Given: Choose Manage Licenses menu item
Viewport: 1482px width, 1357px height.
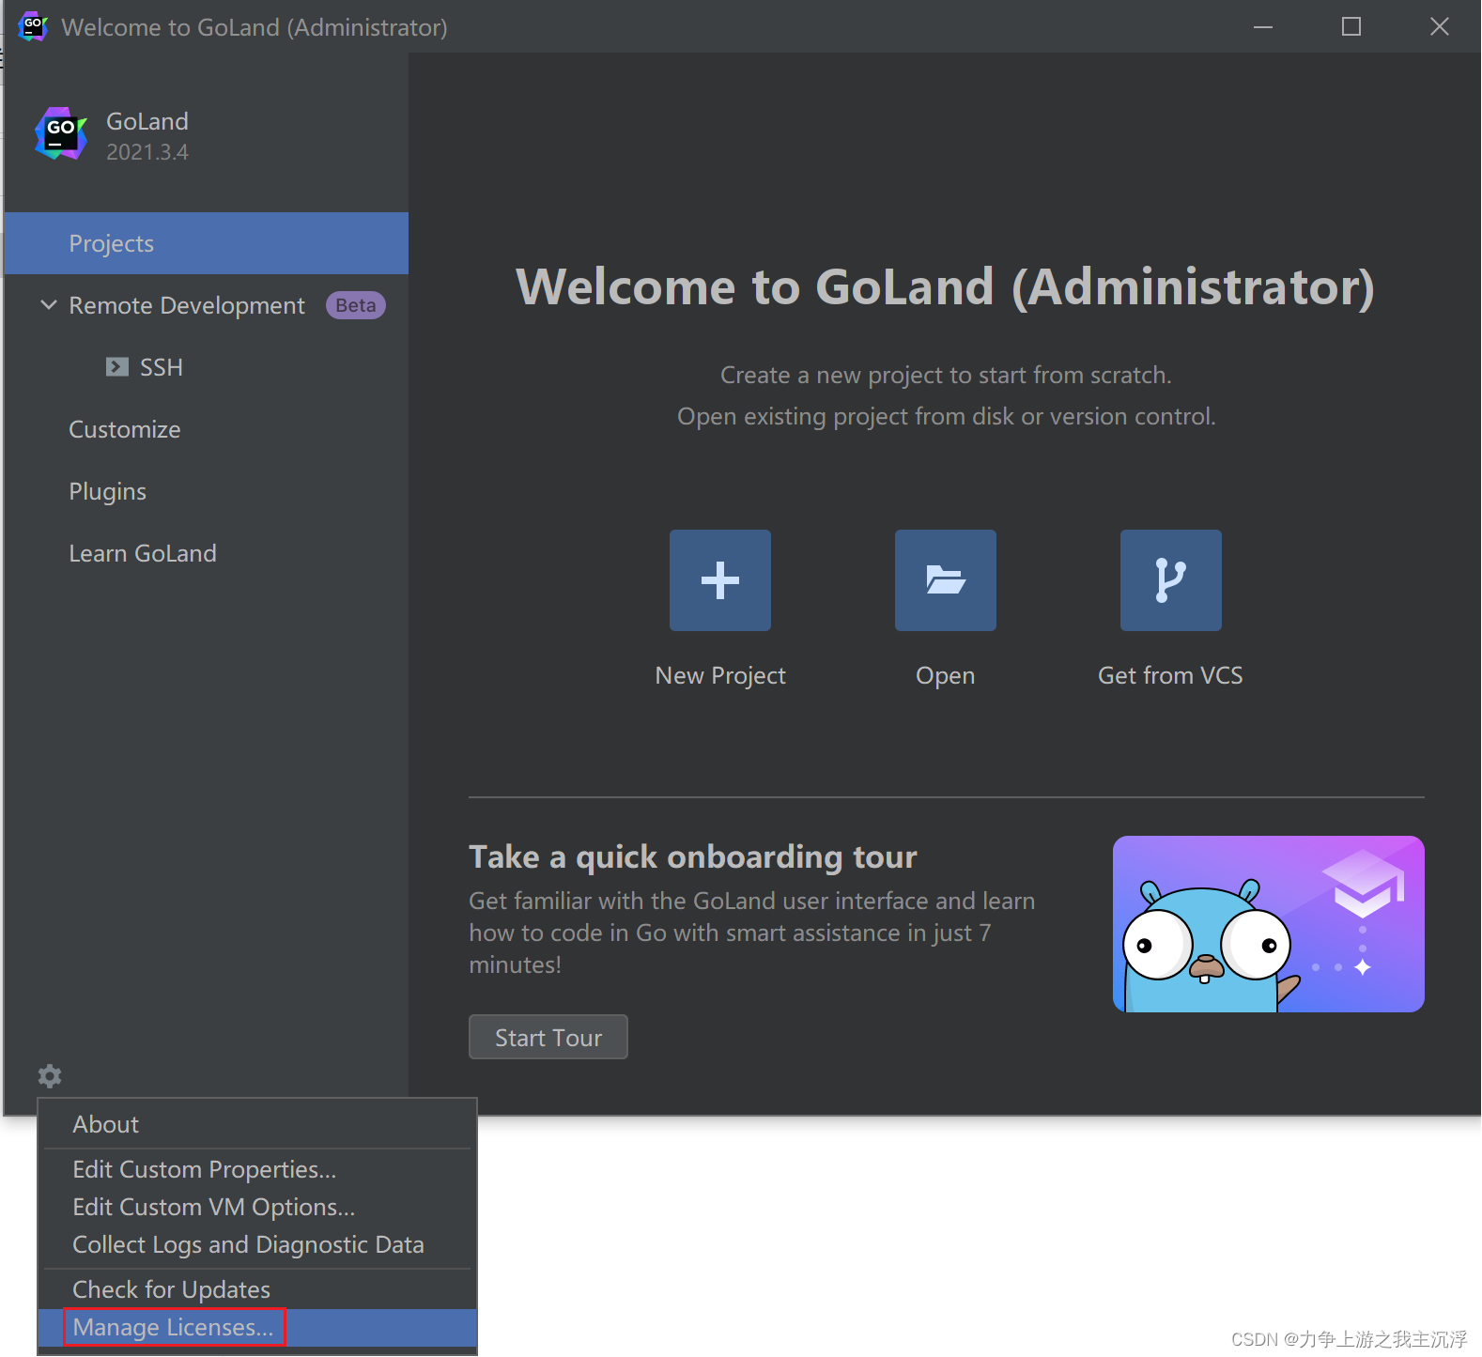Looking at the screenshot, I should [257, 1327].
